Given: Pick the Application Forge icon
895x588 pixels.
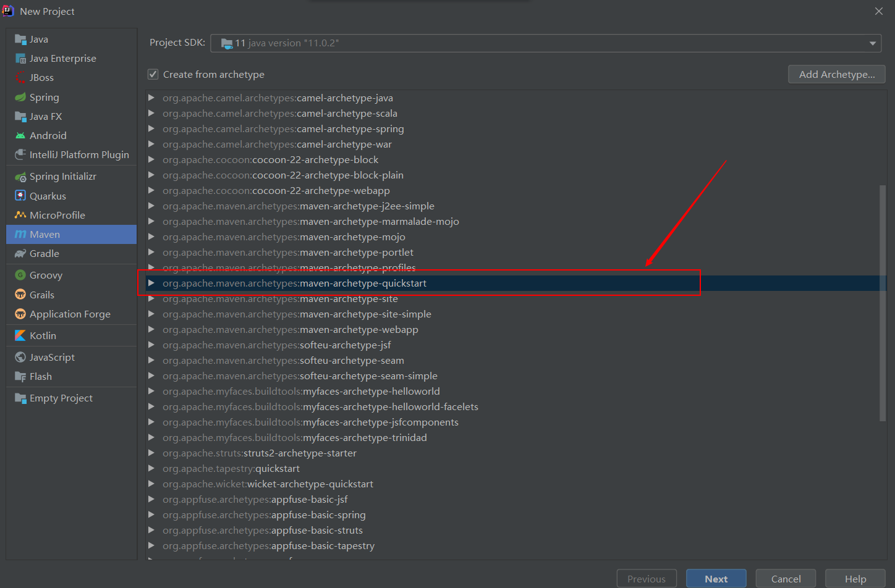Looking at the screenshot, I should pos(20,314).
